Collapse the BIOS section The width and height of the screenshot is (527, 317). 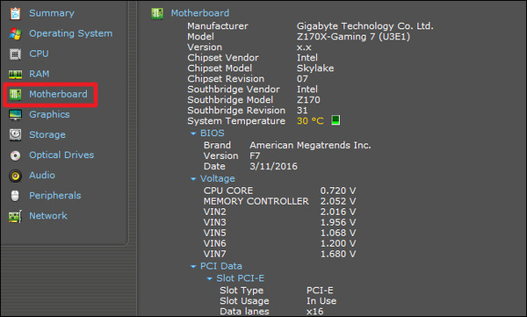tap(193, 133)
